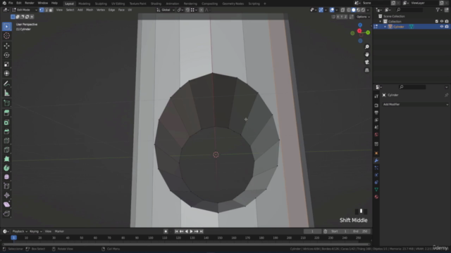This screenshot has width=451, height=253.
Task: Toggle the camera view icon
Action: coord(366,63)
